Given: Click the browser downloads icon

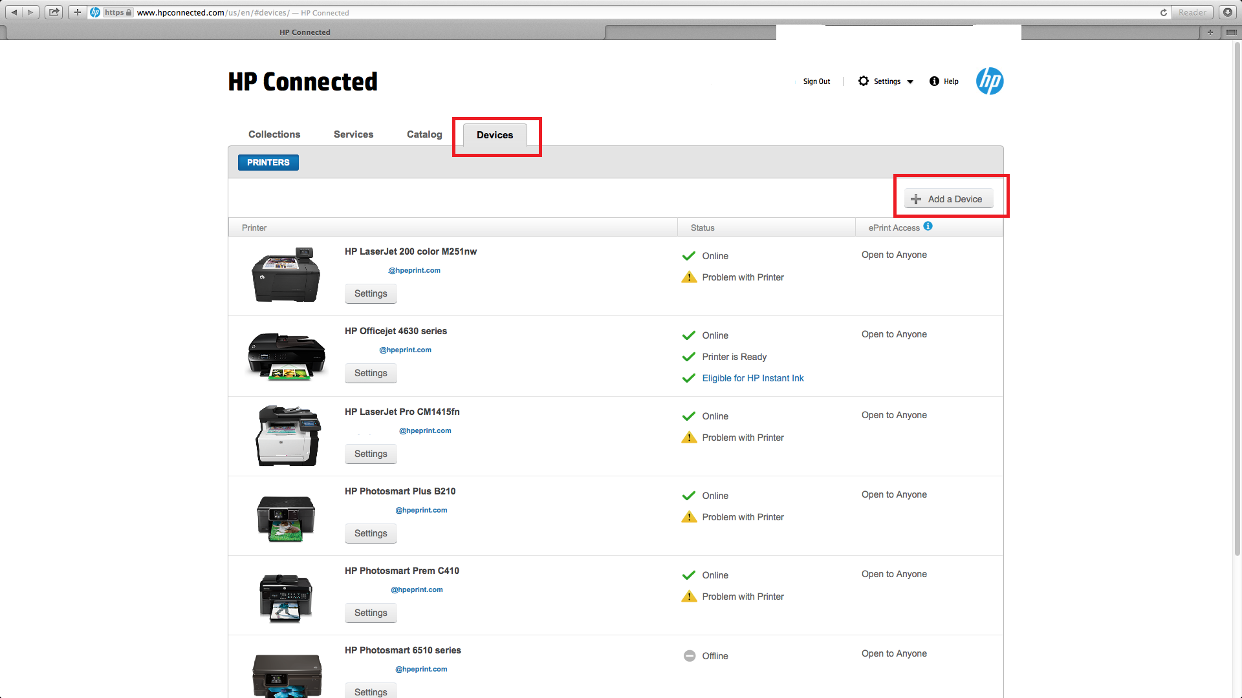Looking at the screenshot, I should pos(1227,12).
